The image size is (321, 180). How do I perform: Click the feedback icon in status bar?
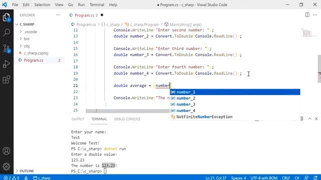[306, 178]
